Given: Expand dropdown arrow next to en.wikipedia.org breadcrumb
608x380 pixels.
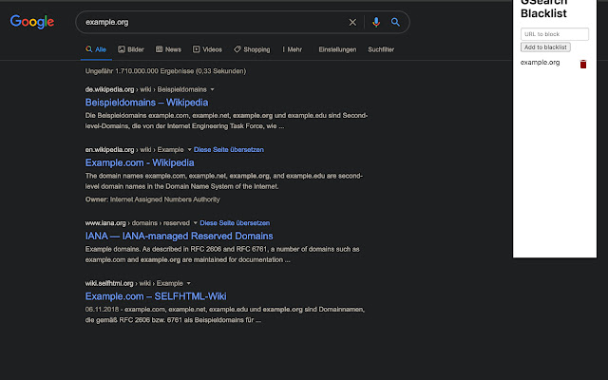Looking at the screenshot, I should coord(189,150).
